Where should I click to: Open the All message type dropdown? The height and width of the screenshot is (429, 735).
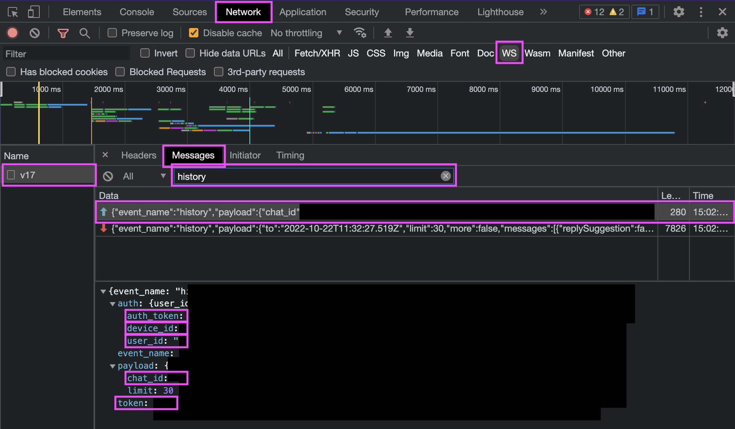[144, 176]
